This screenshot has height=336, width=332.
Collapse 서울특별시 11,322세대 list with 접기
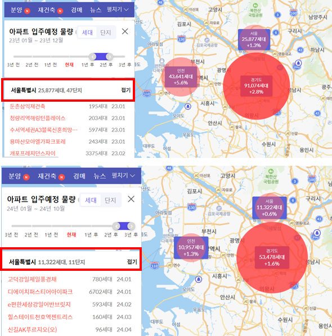[132, 262]
